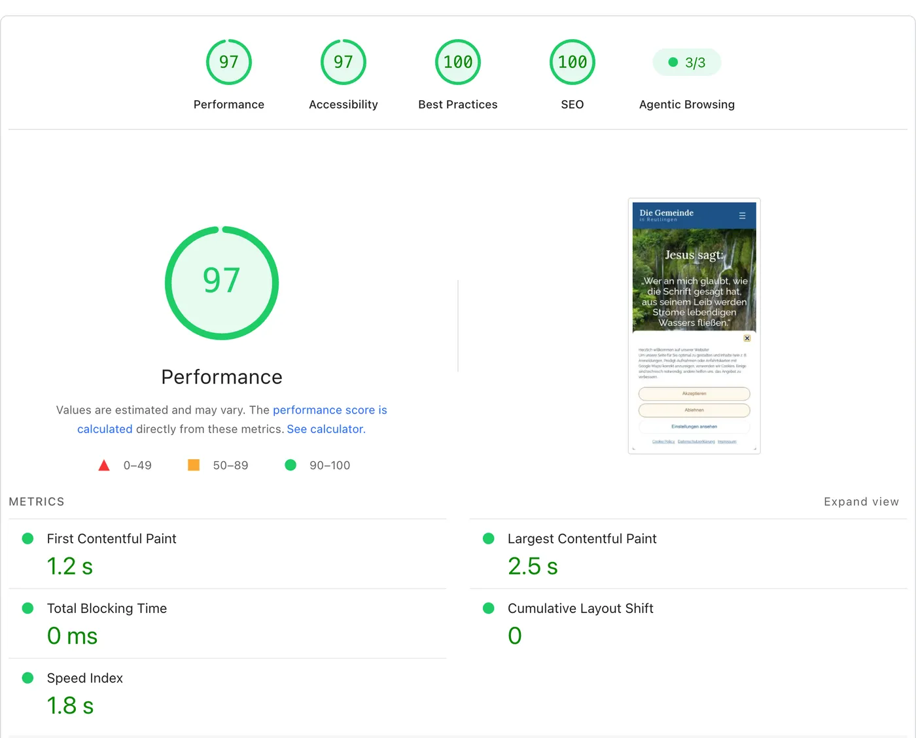
Task: Click the Largest Contentful Paint green dot
Action: pyautogui.click(x=488, y=538)
